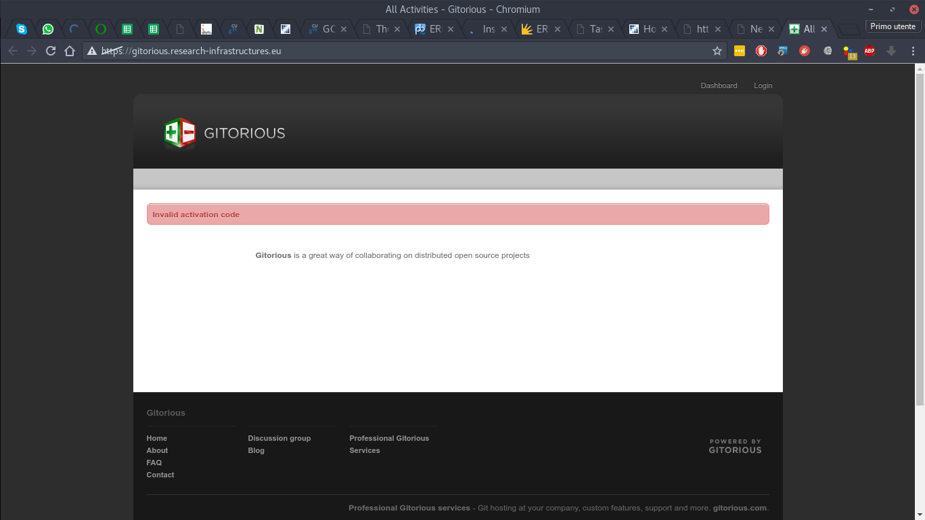
Task: Click the 'Powered by Gitorious' badge
Action: 735,446
